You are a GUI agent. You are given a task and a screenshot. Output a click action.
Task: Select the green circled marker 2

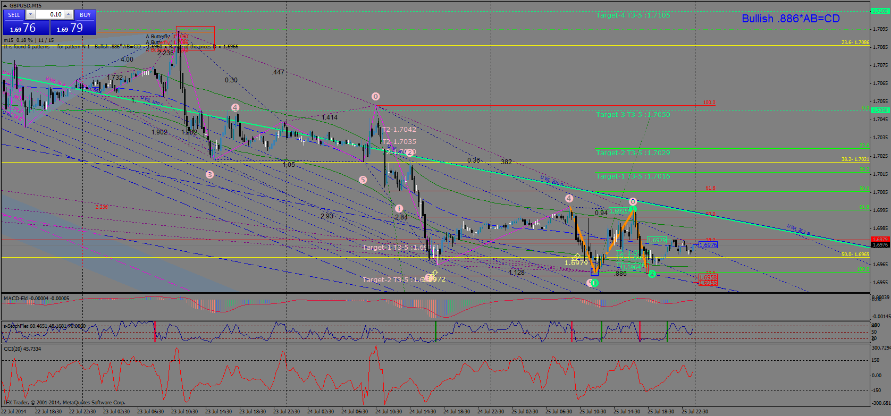(652, 274)
